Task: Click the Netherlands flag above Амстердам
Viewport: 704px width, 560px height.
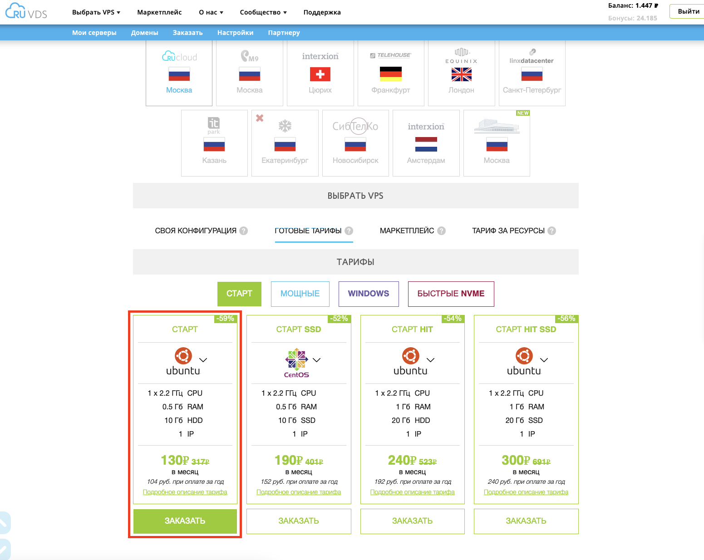Action: point(426,144)
